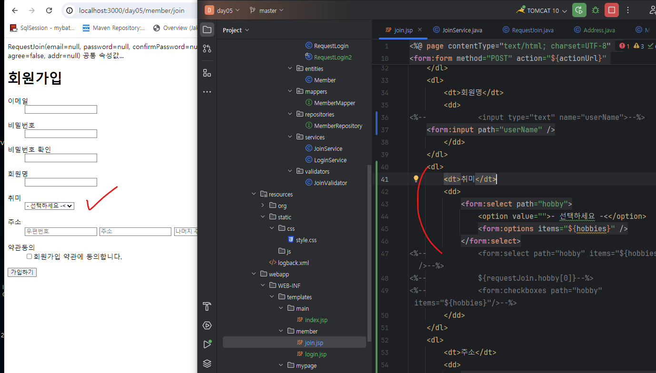Open the Commit tool window icon

(x=207, y=49)
